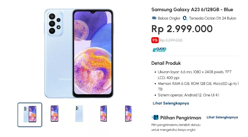Click the Click & Pickup badge icon

click(x=159, y=50)
